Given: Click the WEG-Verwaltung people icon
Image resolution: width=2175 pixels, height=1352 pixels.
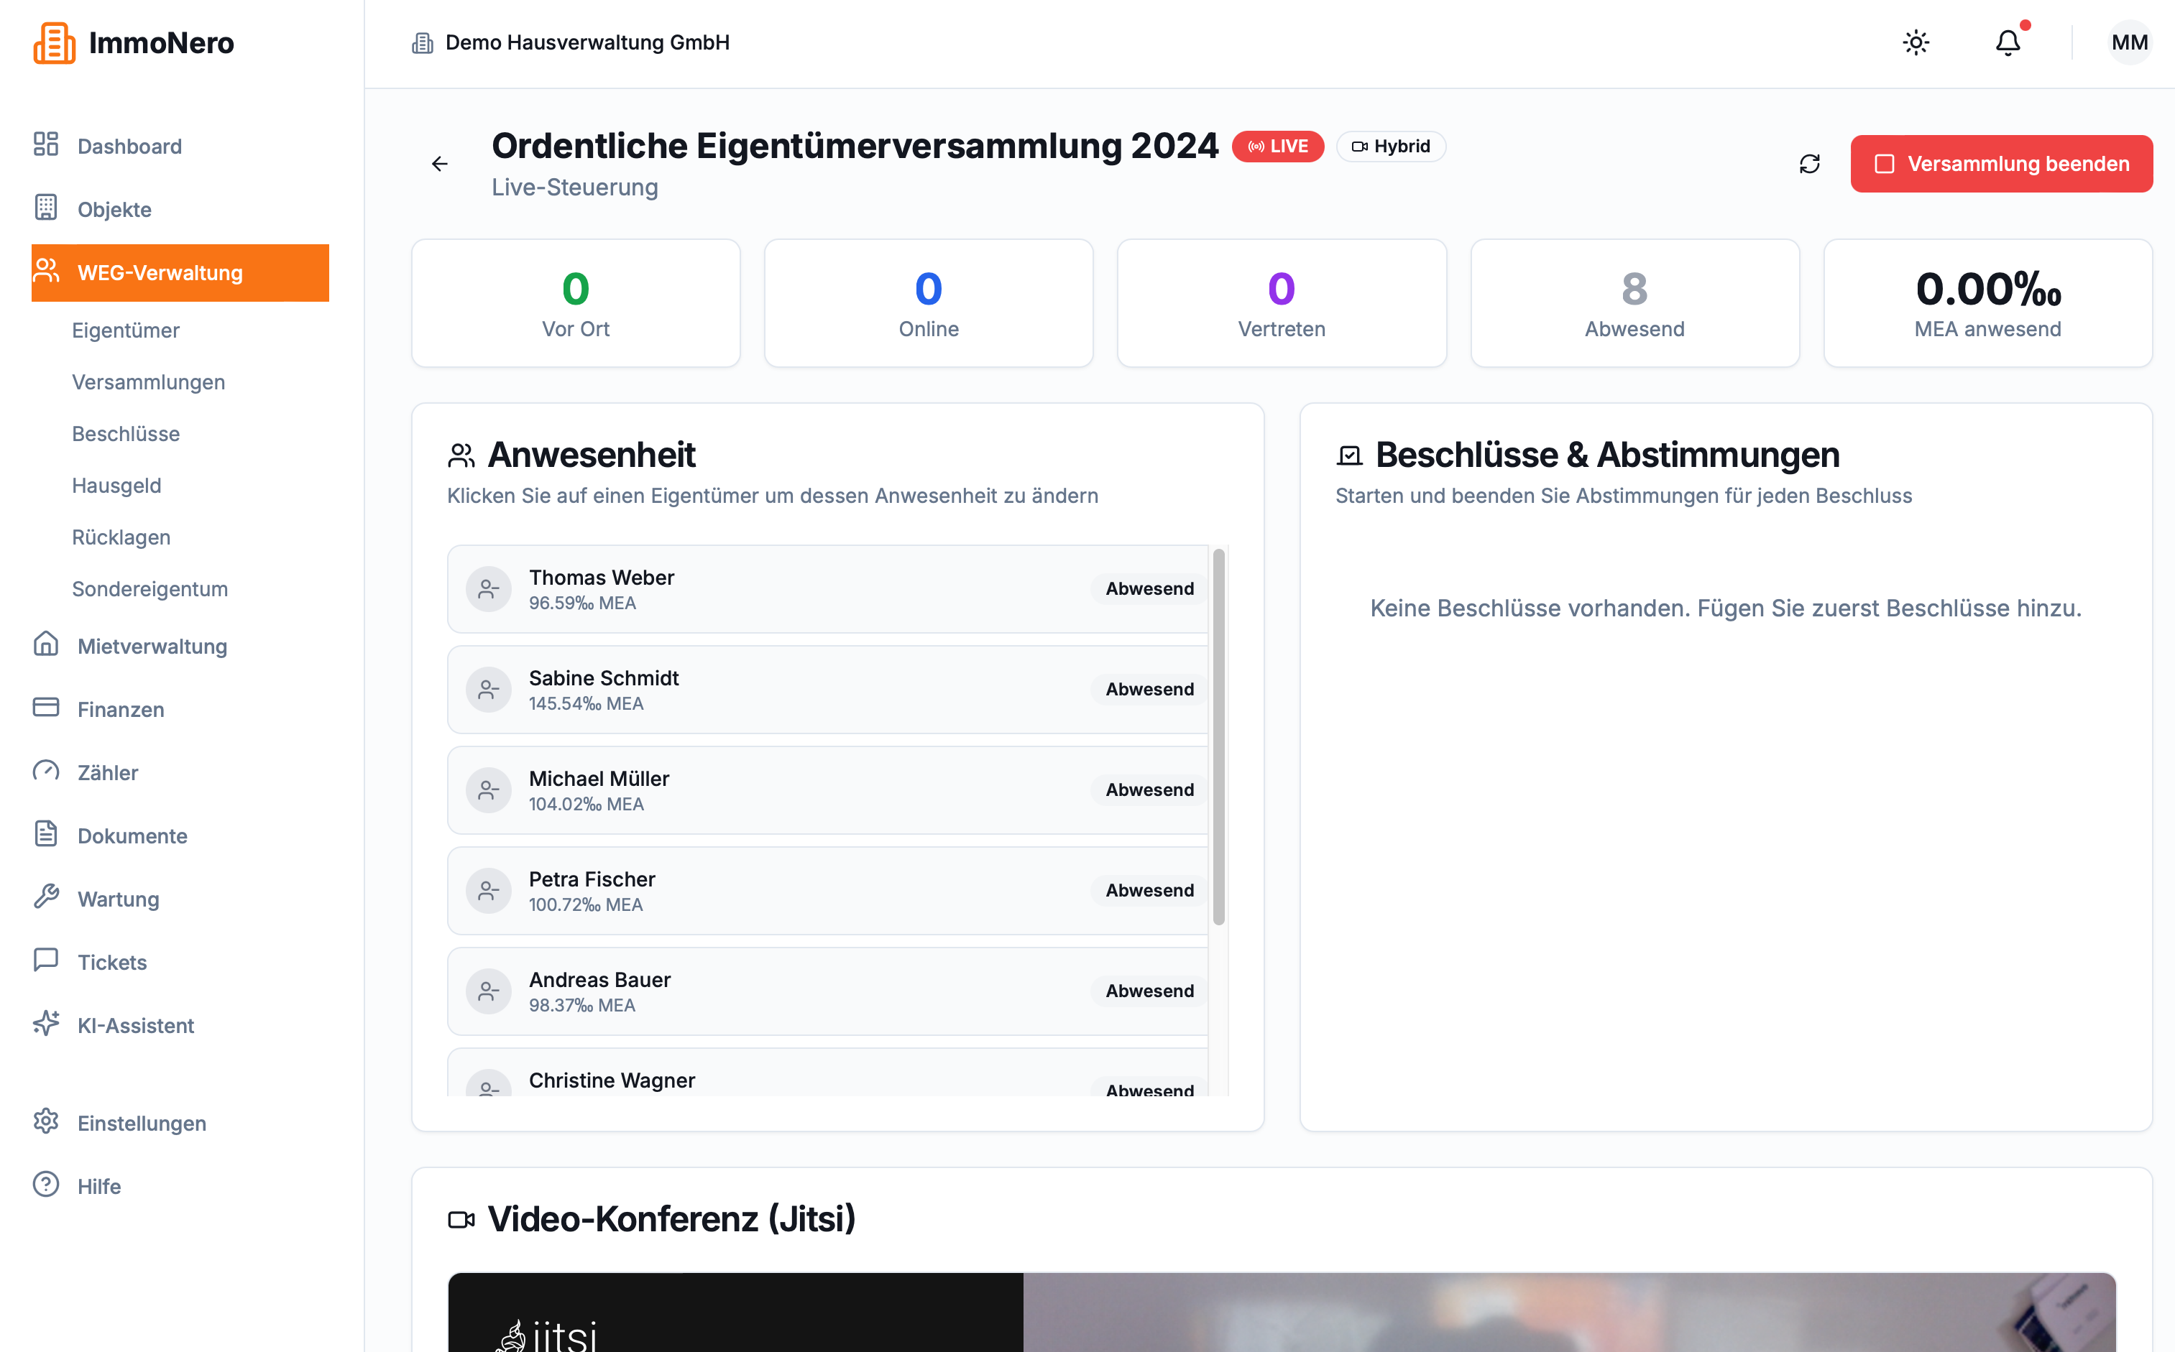Looking at the screenshot, I should click(x=45, y=271).
